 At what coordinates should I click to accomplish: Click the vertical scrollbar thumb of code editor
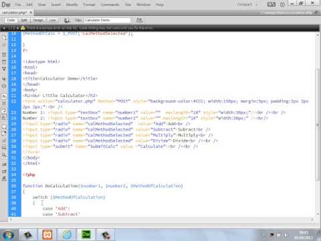tap(318, 125)
